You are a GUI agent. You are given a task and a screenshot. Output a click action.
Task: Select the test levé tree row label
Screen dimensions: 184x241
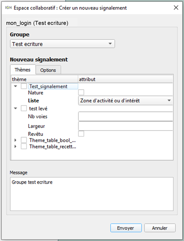pyautogui.click(x=38, y=109)
